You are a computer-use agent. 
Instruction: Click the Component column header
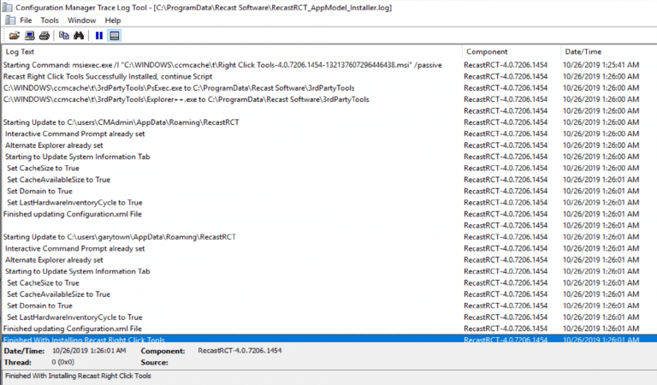pos(511,51)
